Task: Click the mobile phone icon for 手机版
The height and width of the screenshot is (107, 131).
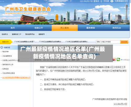Action: 101,1
